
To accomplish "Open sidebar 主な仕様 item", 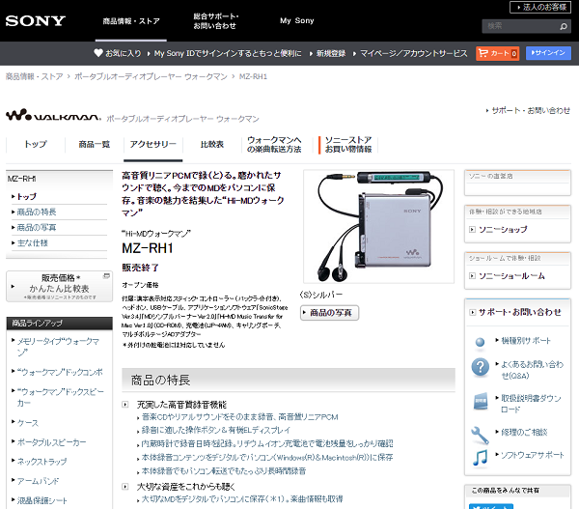I will (x=33, y=243).
